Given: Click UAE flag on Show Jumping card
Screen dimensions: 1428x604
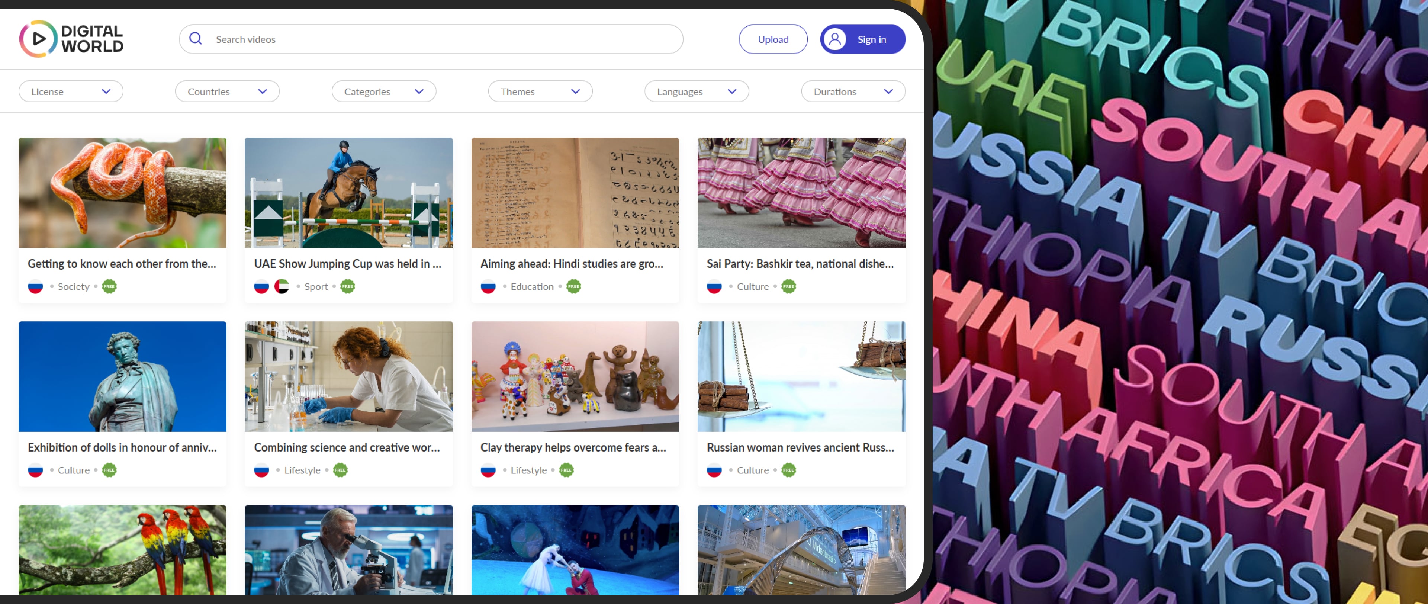Looking at the screenshot, I should click(282, 287).
